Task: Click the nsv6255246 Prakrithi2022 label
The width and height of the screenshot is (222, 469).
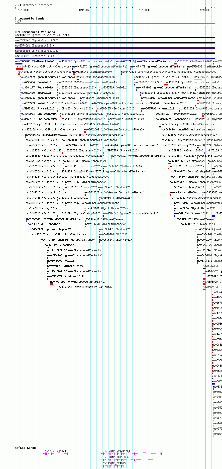Action: click(81, 145)
